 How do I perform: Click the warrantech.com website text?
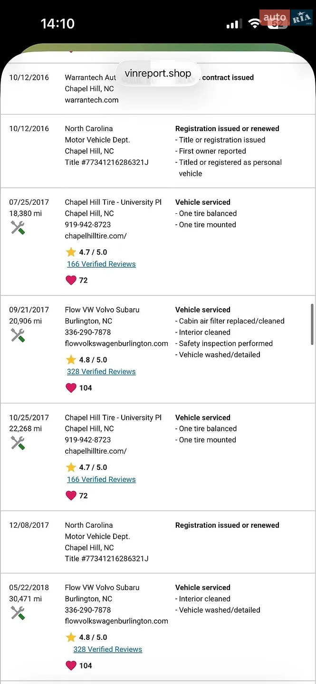[92, 100]
